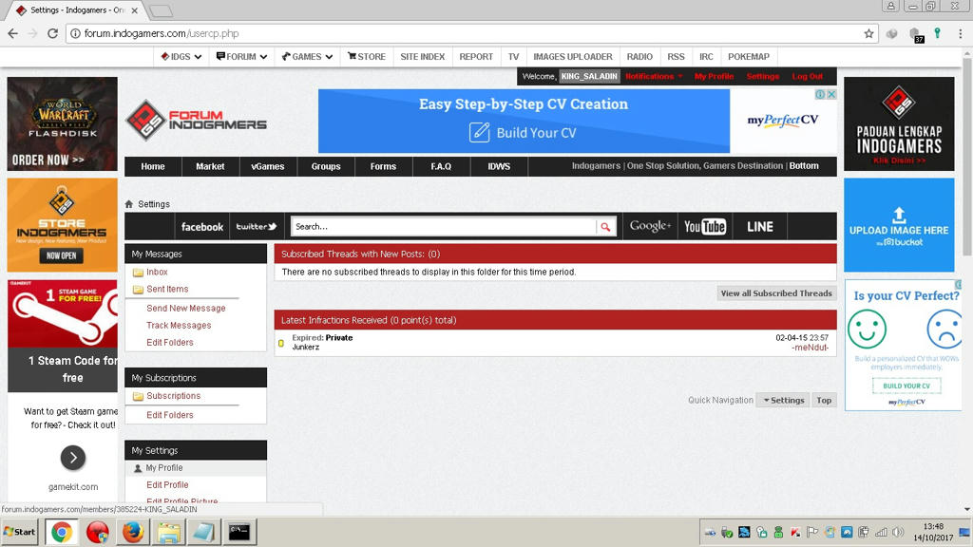Bookmark this page with the star icon

[868, 33]
